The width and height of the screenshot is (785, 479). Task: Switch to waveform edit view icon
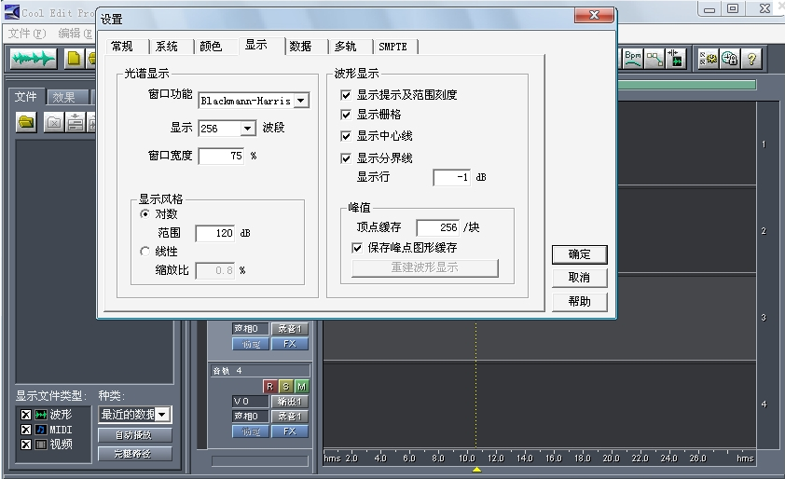(x=33, y=59)
